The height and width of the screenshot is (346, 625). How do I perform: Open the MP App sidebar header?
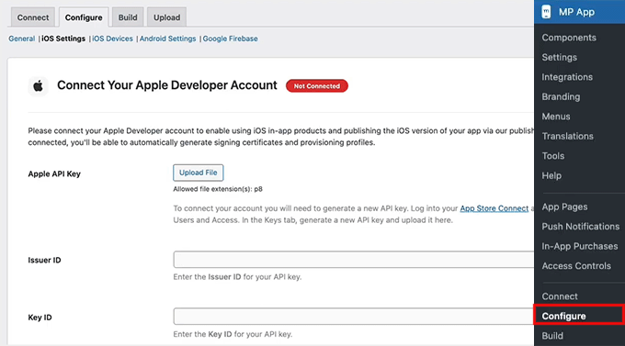pyautogui.click(x=580, y=12)
